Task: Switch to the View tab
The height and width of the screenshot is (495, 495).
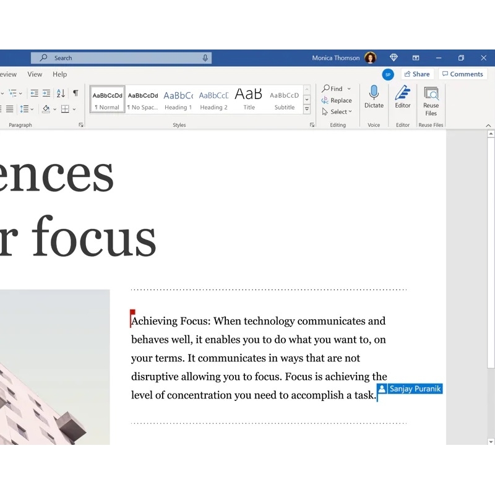Action: pos(35,74)
